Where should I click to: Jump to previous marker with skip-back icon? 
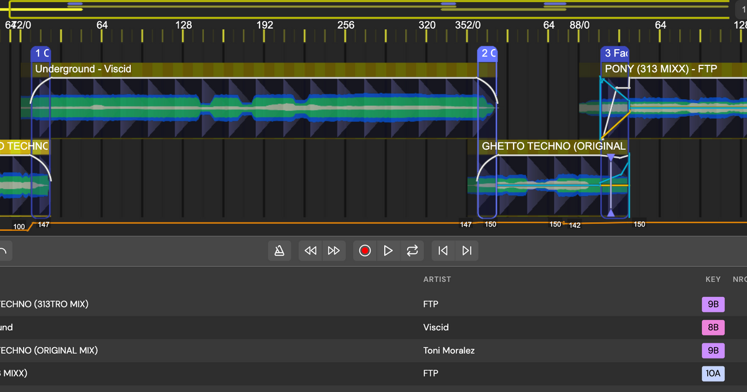click(443, 250)
